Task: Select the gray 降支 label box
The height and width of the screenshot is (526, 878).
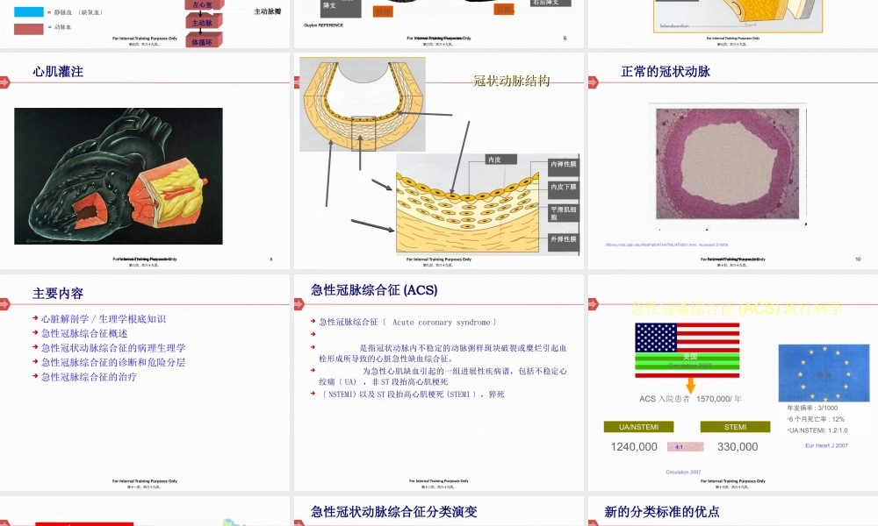Action: (341, 8)
